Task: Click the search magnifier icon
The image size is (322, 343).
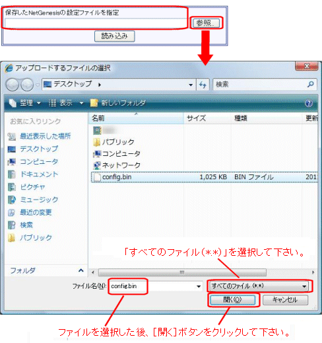Action: click(x=311, y=84)
